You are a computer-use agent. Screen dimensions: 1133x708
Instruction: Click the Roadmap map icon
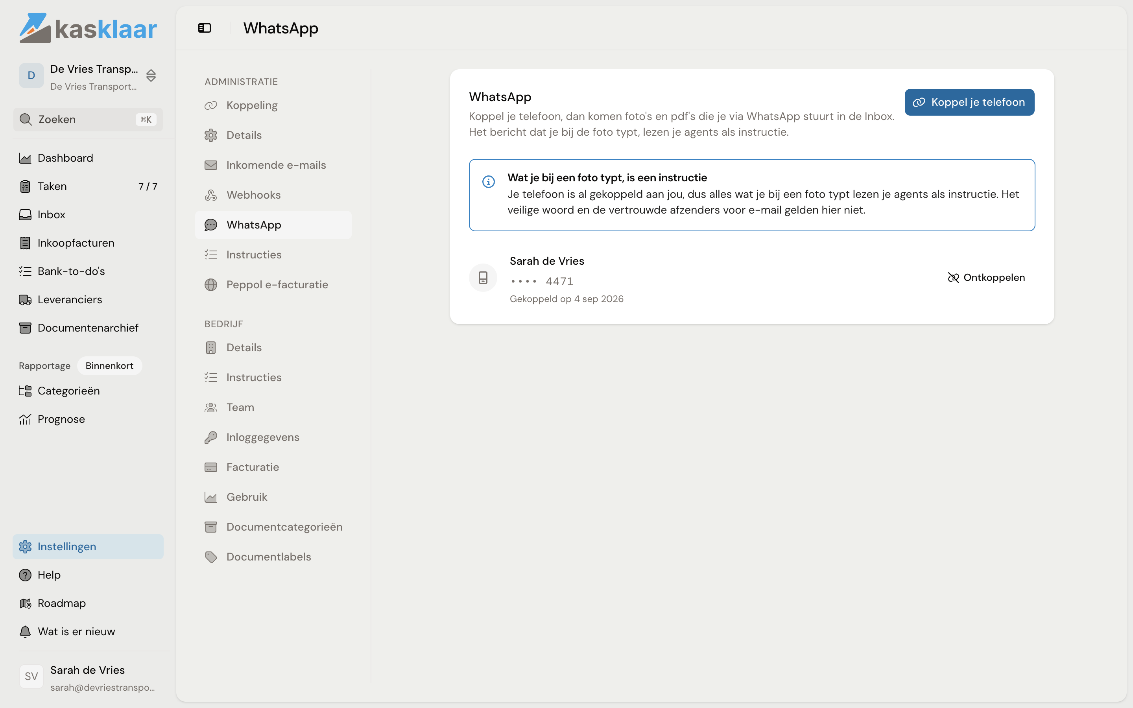click(25, 603)
